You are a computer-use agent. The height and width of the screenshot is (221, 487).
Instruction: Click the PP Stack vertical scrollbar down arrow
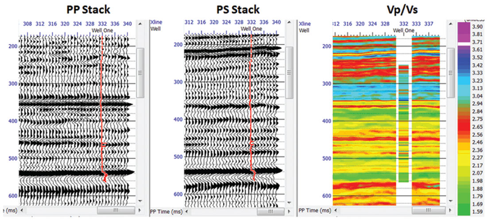click(x=140, y=201)
